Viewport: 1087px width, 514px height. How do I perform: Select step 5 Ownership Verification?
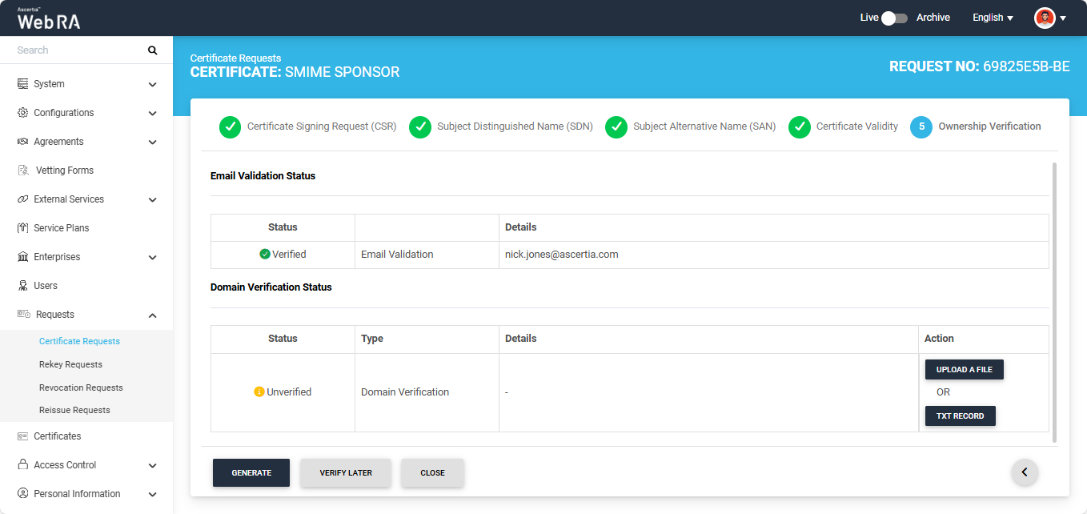tap(921, 126)
